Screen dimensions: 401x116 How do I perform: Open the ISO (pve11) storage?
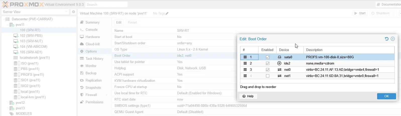(x=29, y=63)
